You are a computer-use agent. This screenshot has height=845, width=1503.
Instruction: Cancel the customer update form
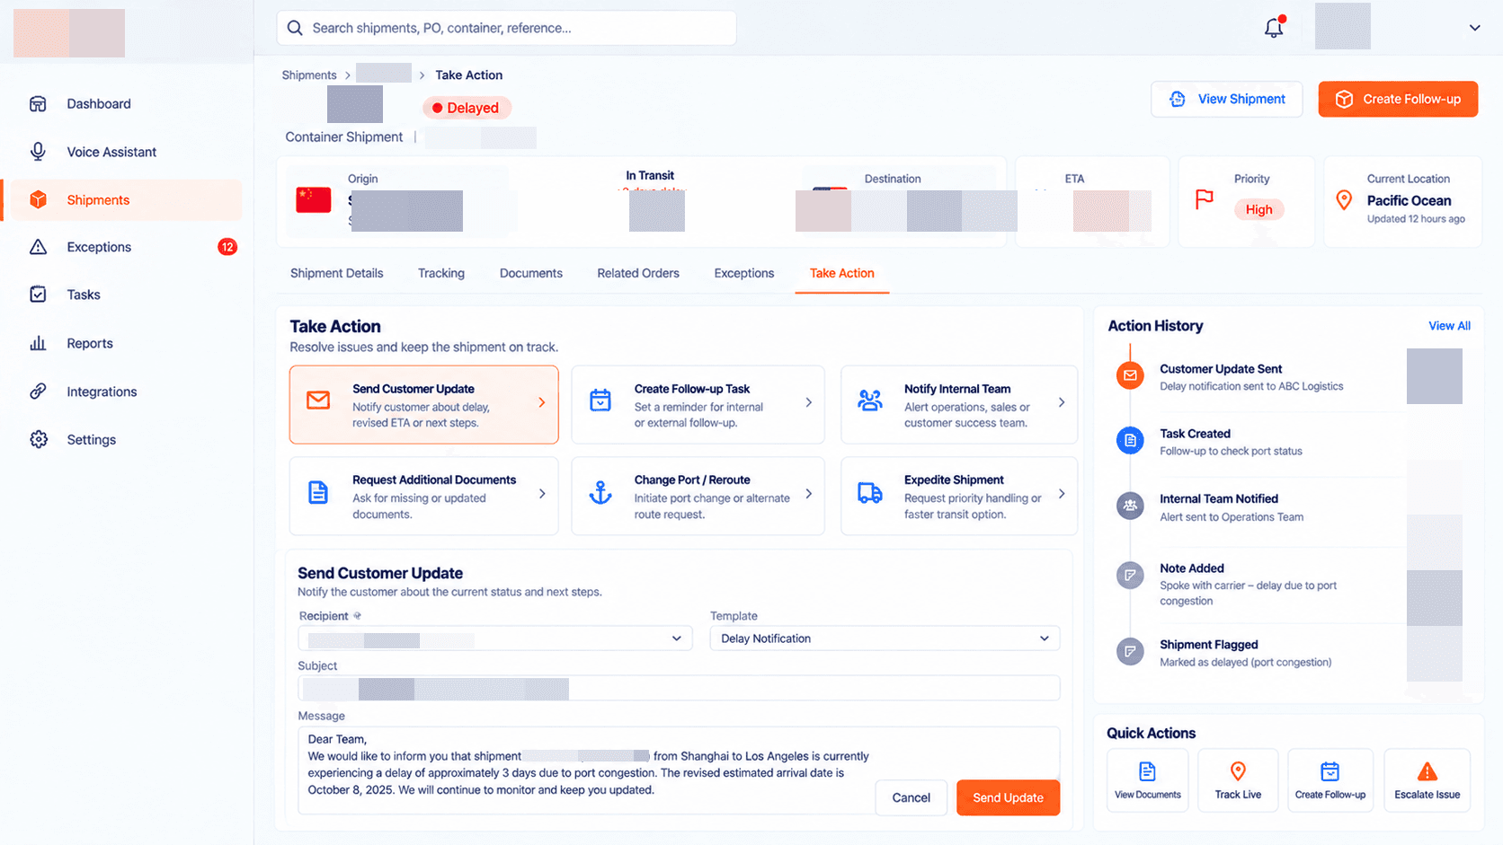(x=911, y=797)
